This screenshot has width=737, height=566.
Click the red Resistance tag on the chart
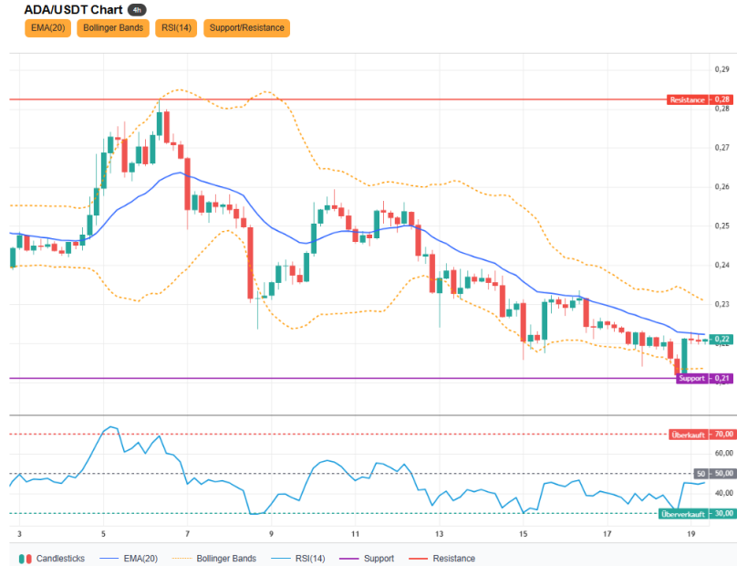(687, 100)
